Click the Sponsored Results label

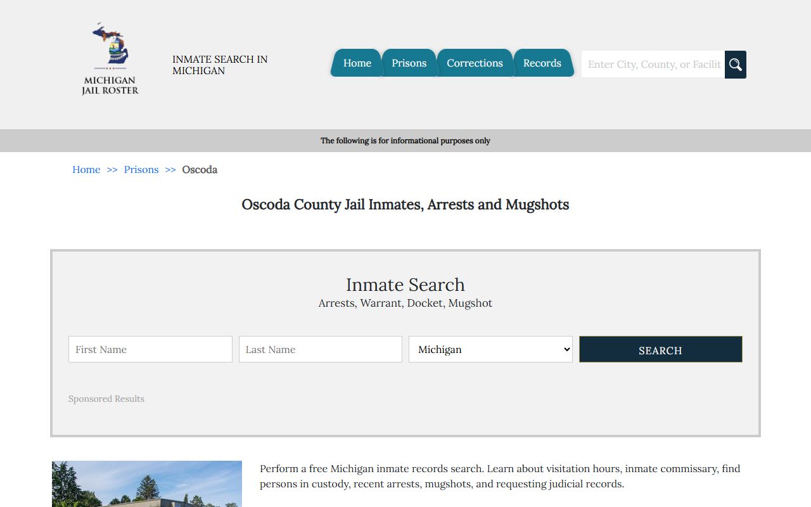(106, 399)
